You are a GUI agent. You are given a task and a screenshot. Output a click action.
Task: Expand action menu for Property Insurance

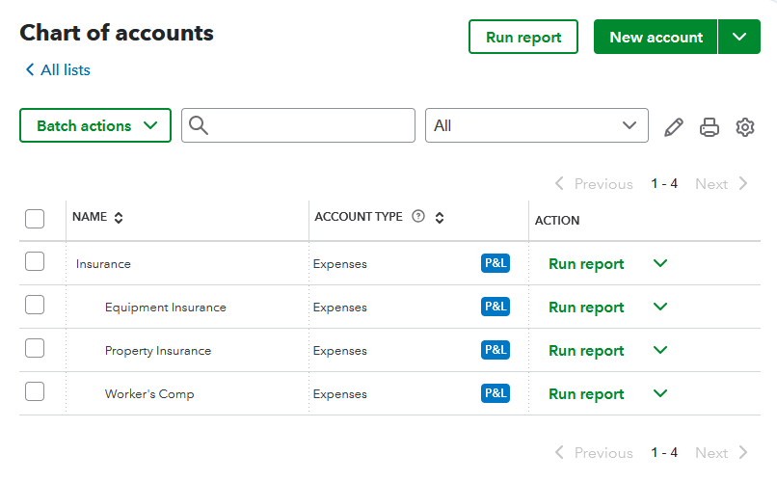point(660,350)
